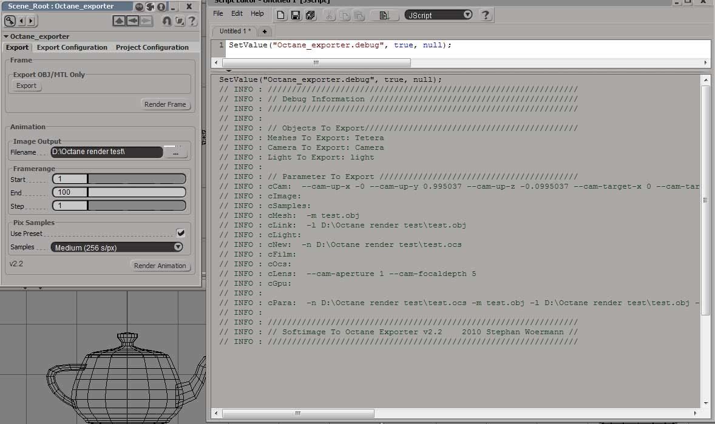Click the save all (multiple disks) icon

click(310, 15)
